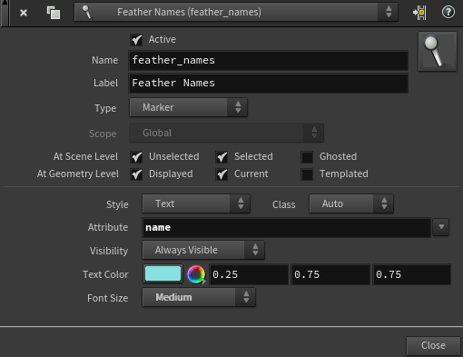Open the Feather Names visualizer selector dropdown
The image size is (463, 357).
click(236, 12)
